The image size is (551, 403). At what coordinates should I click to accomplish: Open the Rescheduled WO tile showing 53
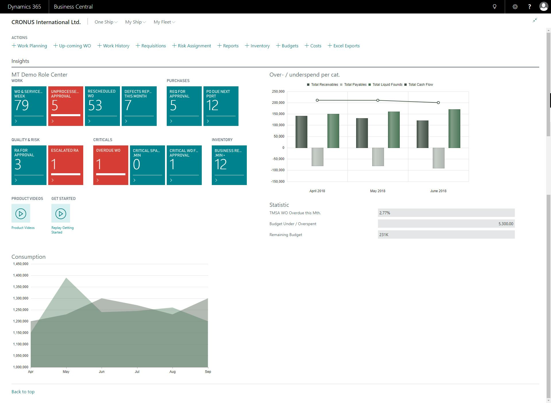pyautogui.click(x=102, y=106)
